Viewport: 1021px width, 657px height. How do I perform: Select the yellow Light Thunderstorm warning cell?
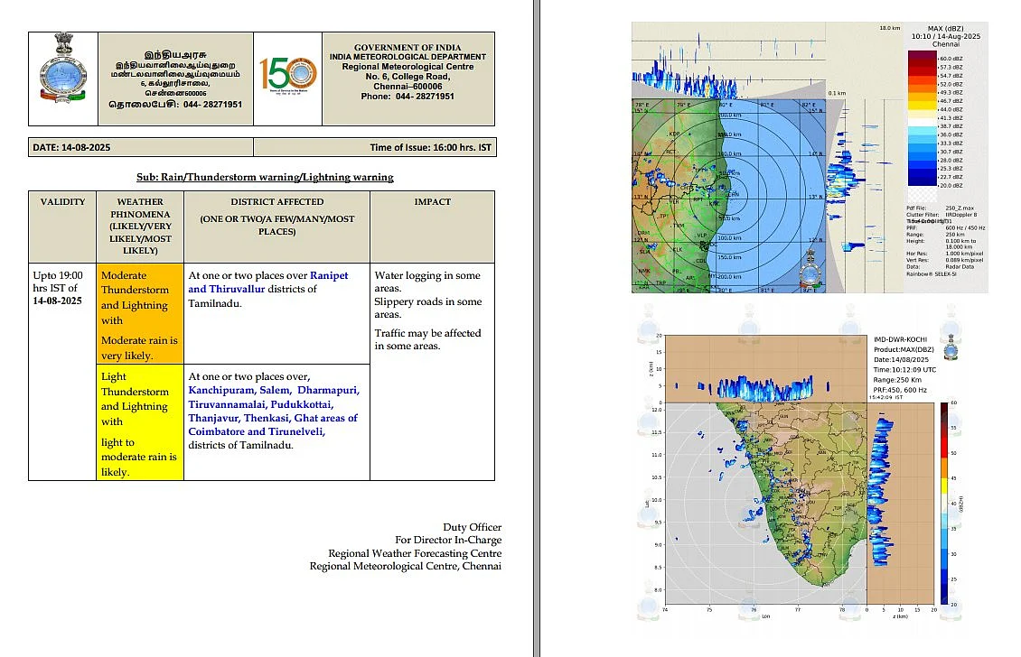click(x=140, y=422)
